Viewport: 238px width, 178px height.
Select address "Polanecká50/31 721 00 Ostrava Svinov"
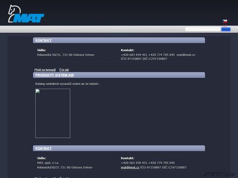coord(65,167)
